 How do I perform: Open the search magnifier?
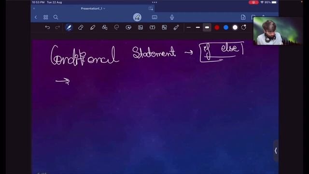click(x=56, y=17)
